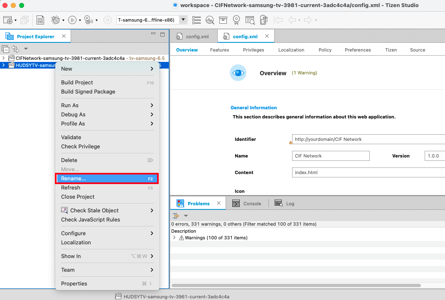Screen dimensions: 445x300
Task: Click the Run play icon in toolbar
Action: tap(72, 20)
